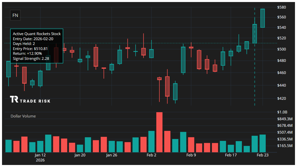Click the $500 price axis label
Screen dimensions: 297x167
point(282,49)
